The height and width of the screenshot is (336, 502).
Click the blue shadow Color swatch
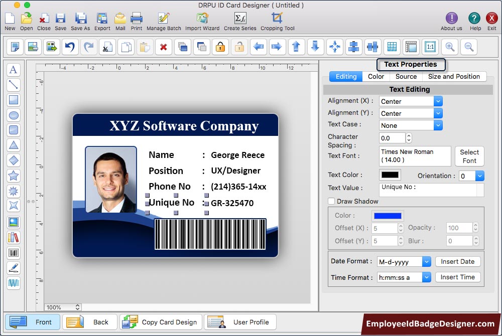pos(388,216)
